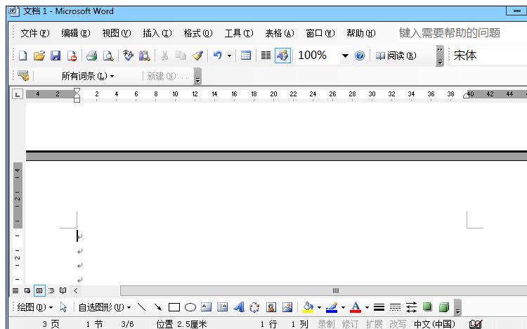Click the 阅读 reading button
Image resolution: width=527 pixels, height=329 pixels.
pyautogui.click(x=396, y=56)
